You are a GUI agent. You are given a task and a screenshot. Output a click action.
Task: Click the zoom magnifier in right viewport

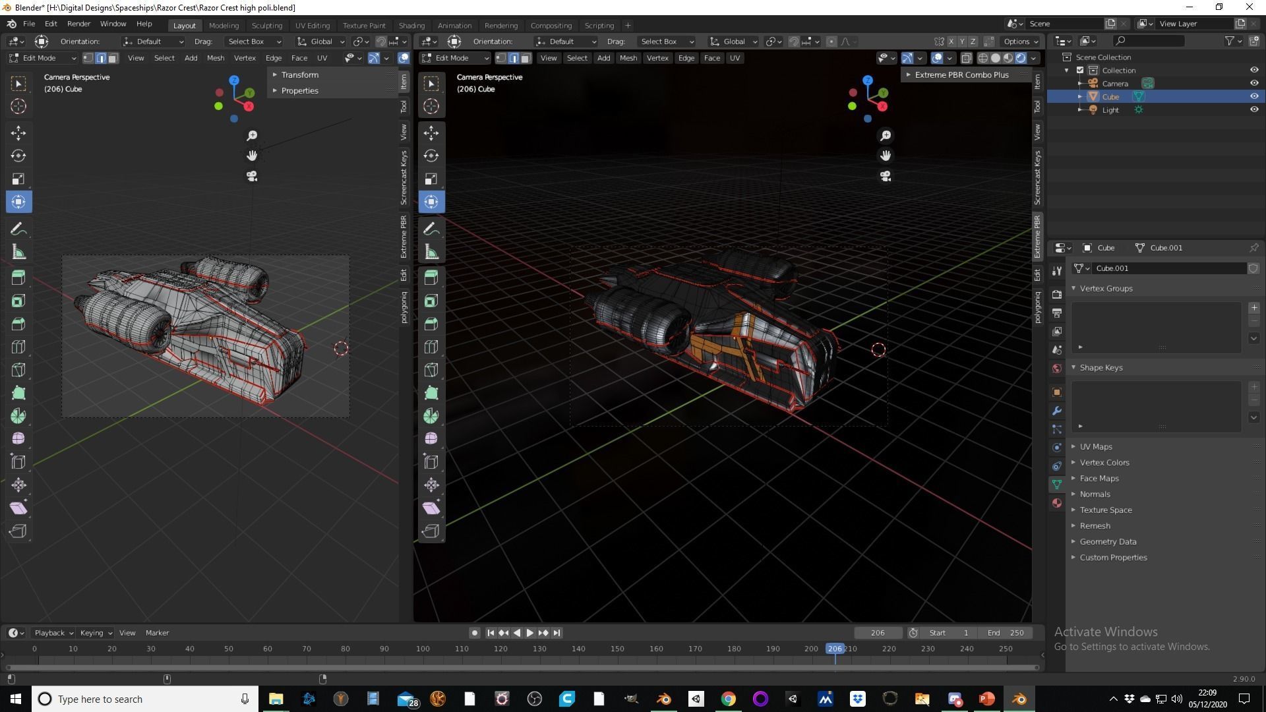click(886, 135)
